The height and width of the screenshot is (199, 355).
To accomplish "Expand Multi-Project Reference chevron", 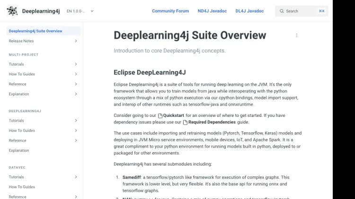I will (76, 84).
